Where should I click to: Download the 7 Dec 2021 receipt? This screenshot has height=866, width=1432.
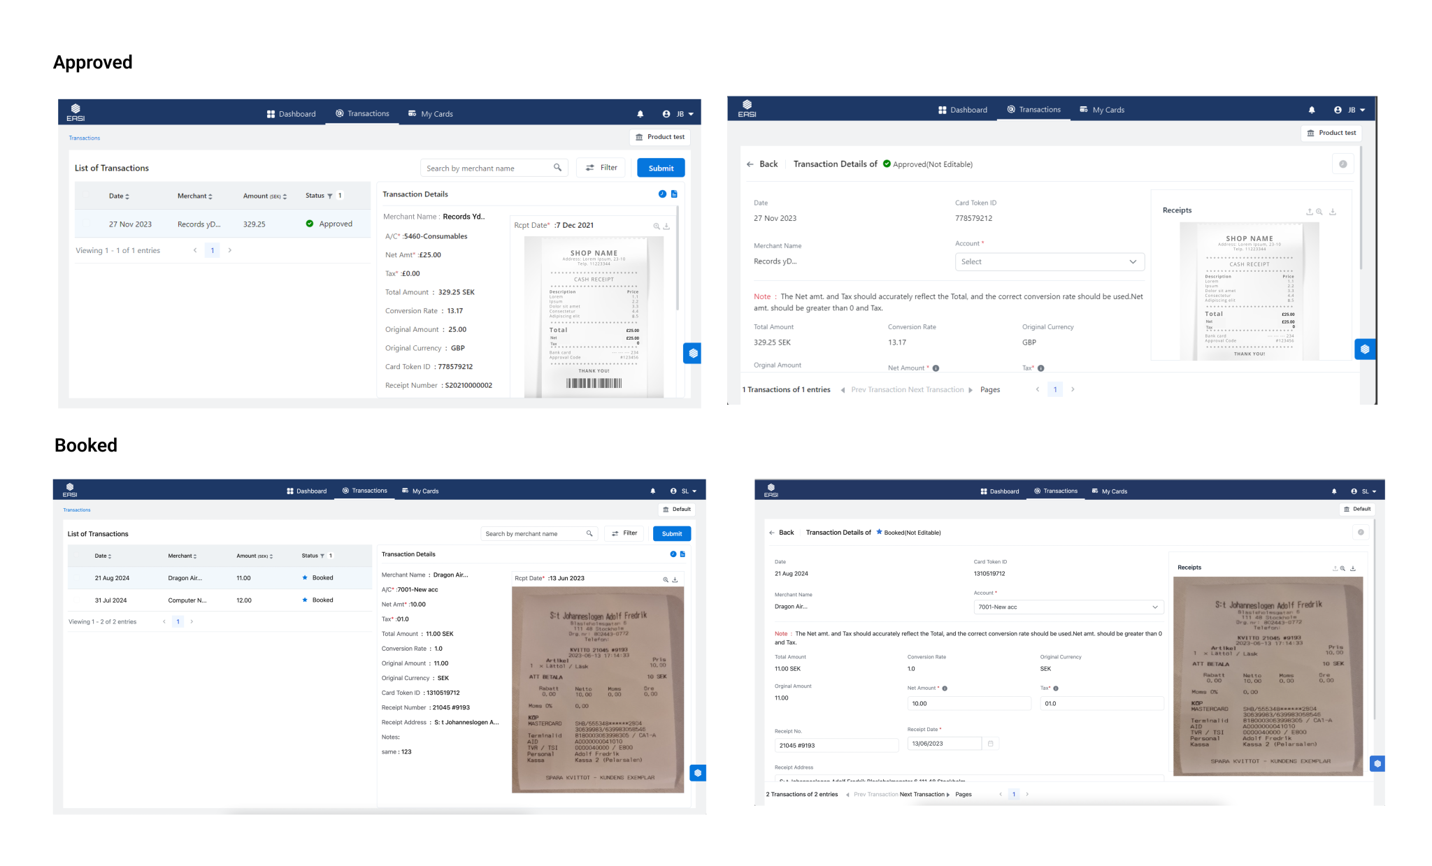coord(667,226)
